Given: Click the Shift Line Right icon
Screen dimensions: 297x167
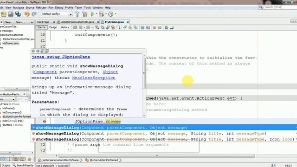Looking at the screenshot, I should pyautogui.click(x=148, y=28).
